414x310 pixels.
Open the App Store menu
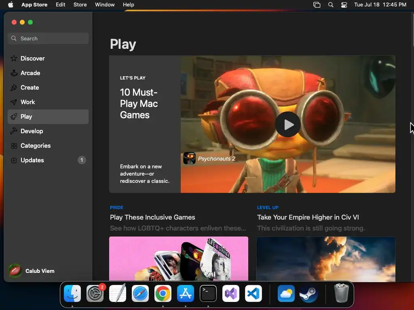tap(34, 5)
